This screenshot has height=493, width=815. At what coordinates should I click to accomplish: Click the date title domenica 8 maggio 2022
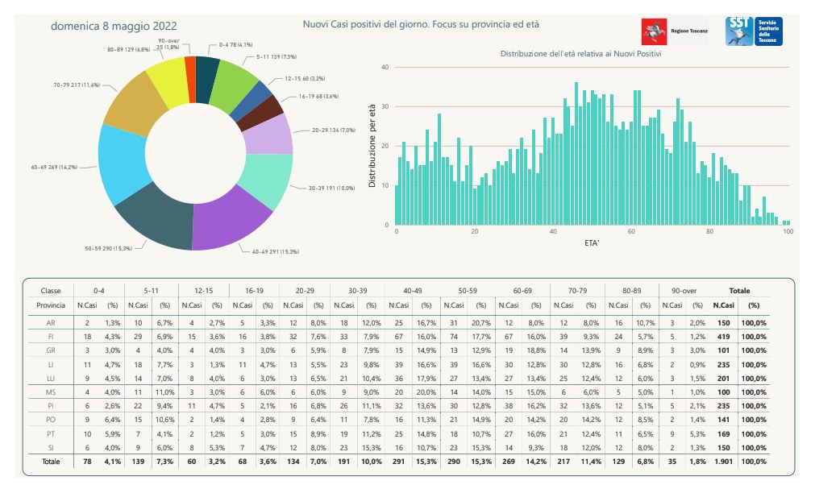pos(114,26)
